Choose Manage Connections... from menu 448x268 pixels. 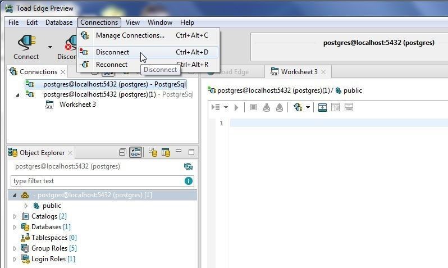tap(148, 35)
